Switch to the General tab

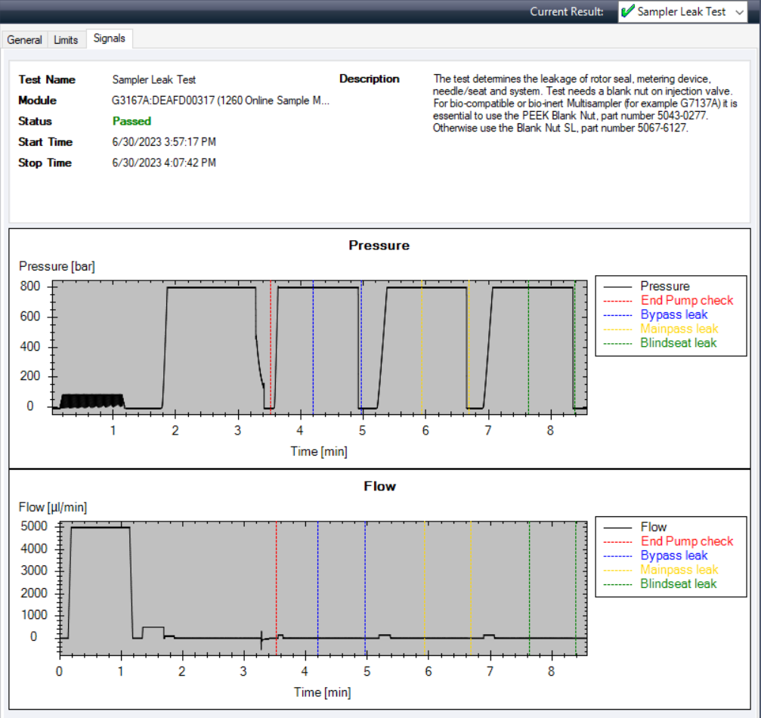[x=24, y=40]
